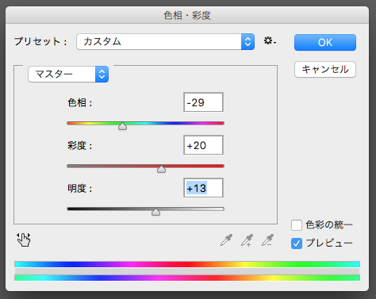376x299 pixels.
Task: Click the bottom adjusted color spectrum bar
Action: click(187, 278)
